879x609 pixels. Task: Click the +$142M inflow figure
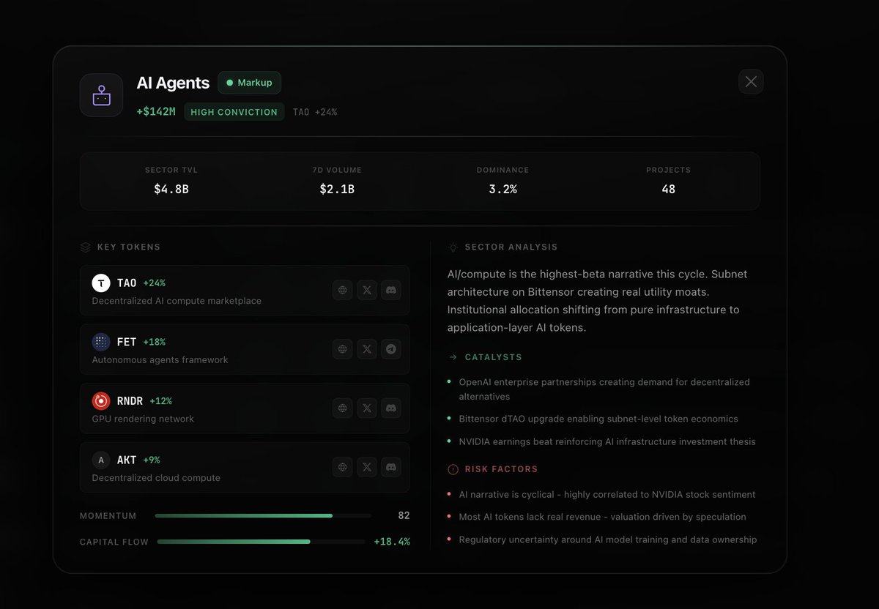156,112
